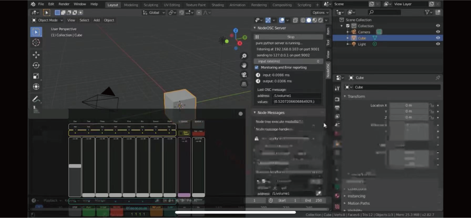
Task: Open the Options dropdown
Action: (321, 12)
